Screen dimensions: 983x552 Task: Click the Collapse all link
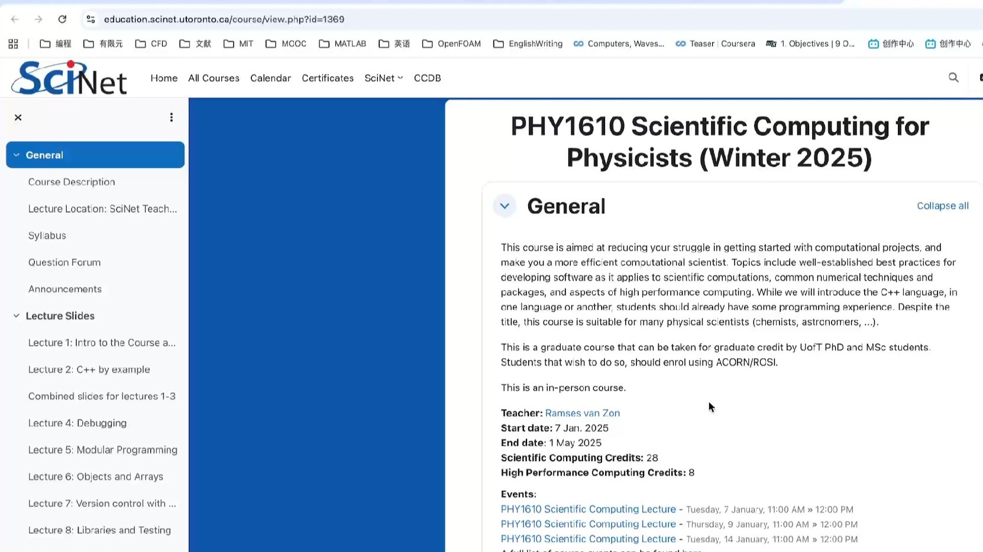(x=943, y=206)
